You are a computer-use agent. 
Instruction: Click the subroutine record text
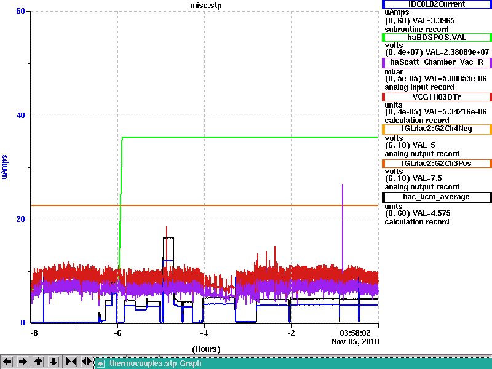(x=417, y=30)
